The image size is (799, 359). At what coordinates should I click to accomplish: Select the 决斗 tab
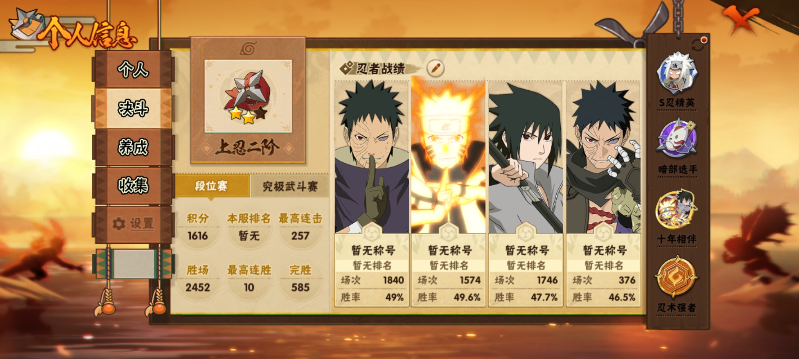tap(133, 108)
